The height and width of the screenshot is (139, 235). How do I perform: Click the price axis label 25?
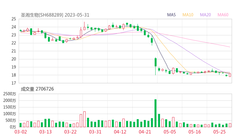pyautogui.click(x=14, y=19)
